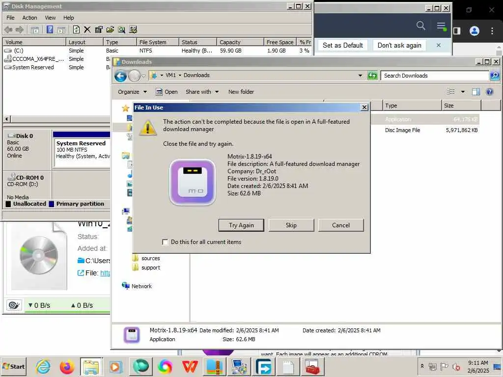Click VM1 in the address breadcrumb

pos(170,75)
